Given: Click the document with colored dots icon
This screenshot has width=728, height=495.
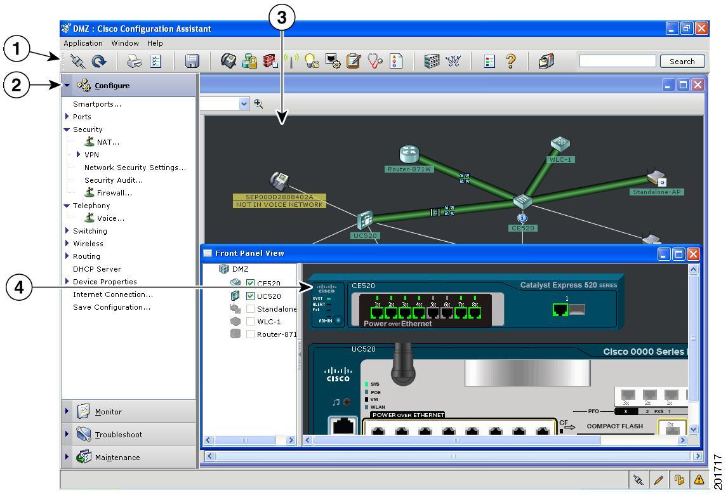Looking at the screenshot, I should [395, 62].
